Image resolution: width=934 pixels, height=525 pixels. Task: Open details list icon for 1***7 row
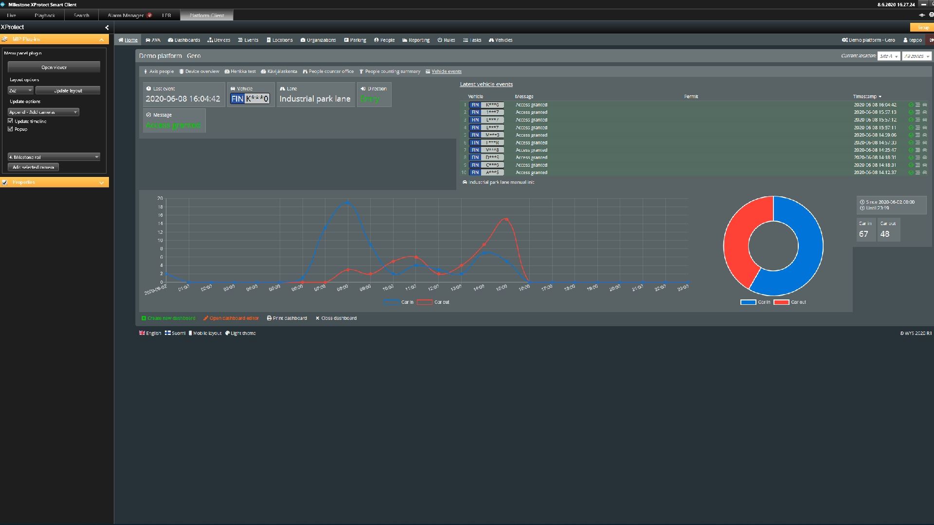[918, 112]
